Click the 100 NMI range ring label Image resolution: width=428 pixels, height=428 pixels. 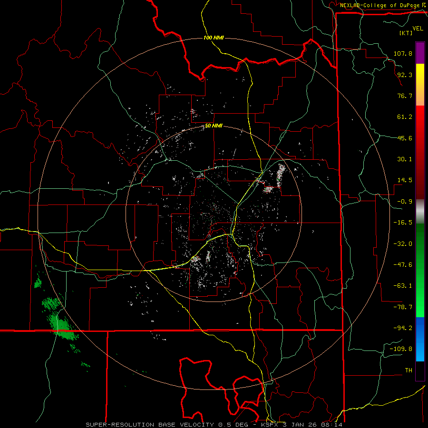[x=214, y=38]
